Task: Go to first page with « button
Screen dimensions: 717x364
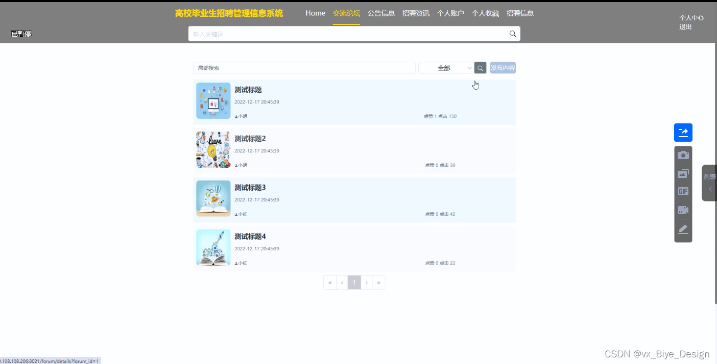Action: [x=330, y=282]
